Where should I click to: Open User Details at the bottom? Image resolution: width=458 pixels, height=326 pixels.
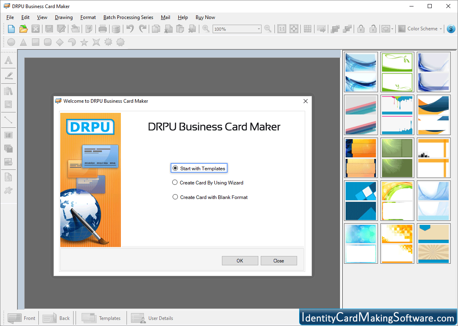pyautogui.click(x=152, y=318)
